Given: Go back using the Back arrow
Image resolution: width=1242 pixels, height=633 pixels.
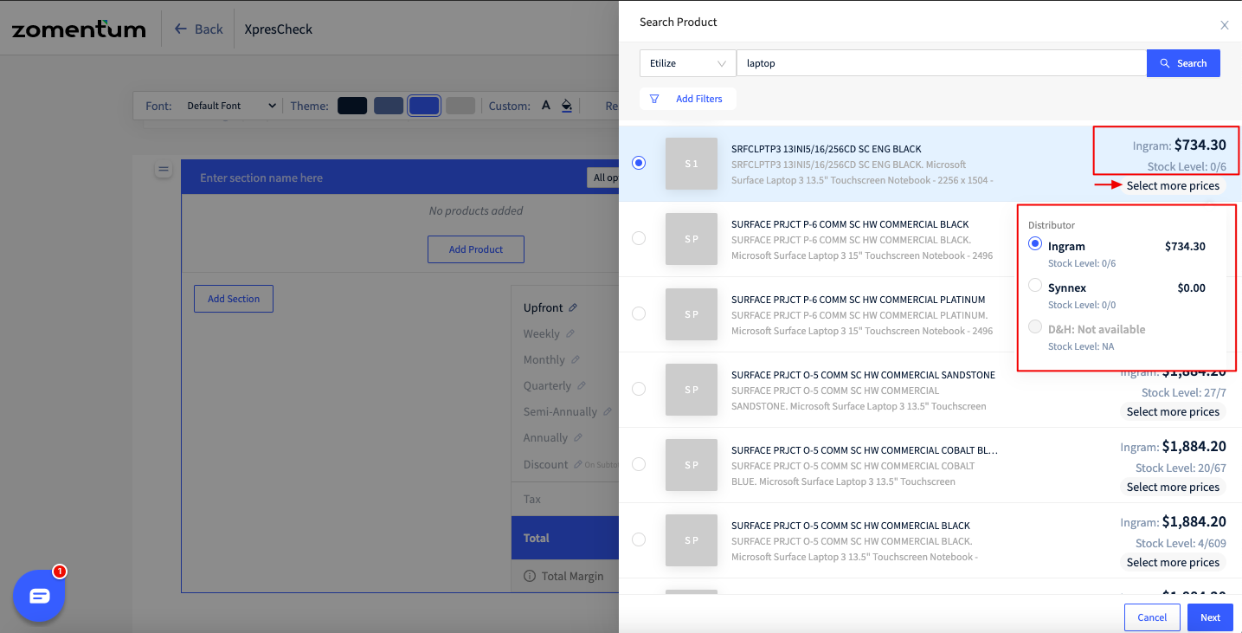Looking at the screenshot, I should pos(198,29).
